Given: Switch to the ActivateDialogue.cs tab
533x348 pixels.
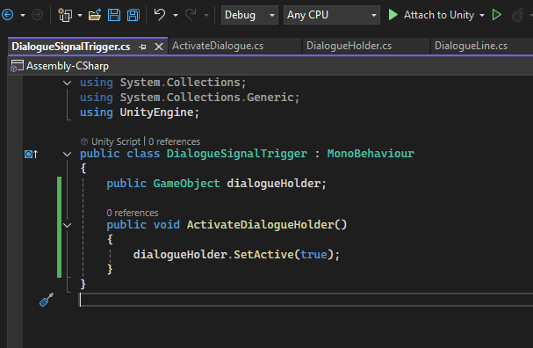Looking at the screenshot, I should tap(218, 46).
